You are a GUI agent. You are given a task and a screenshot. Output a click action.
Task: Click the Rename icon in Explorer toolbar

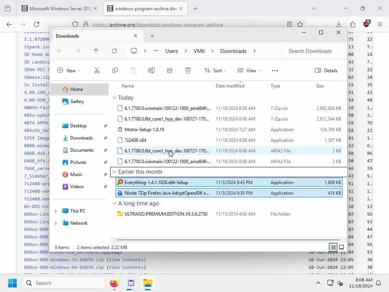pyautogui.click(x=151, y=70)
